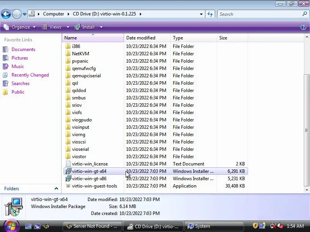Expand arrow after Computer breadcrumb
This screenshot has height=232, width=310.
click(69, 14)
